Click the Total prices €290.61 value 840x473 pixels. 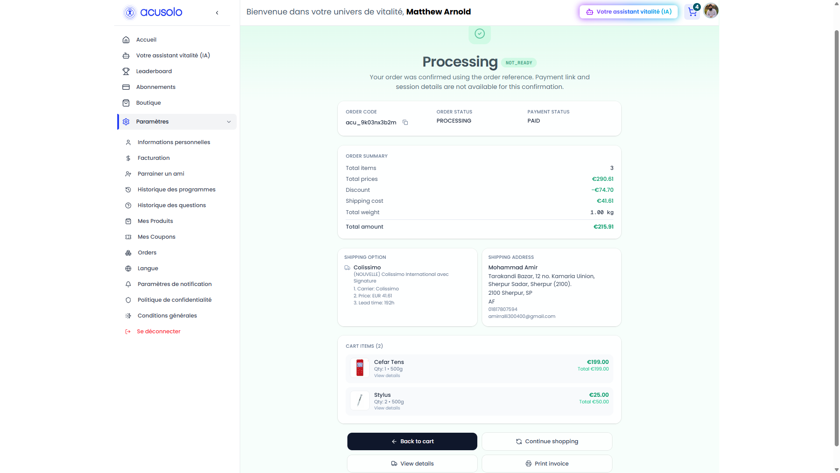pyautogui.click(x=602, y=179)
